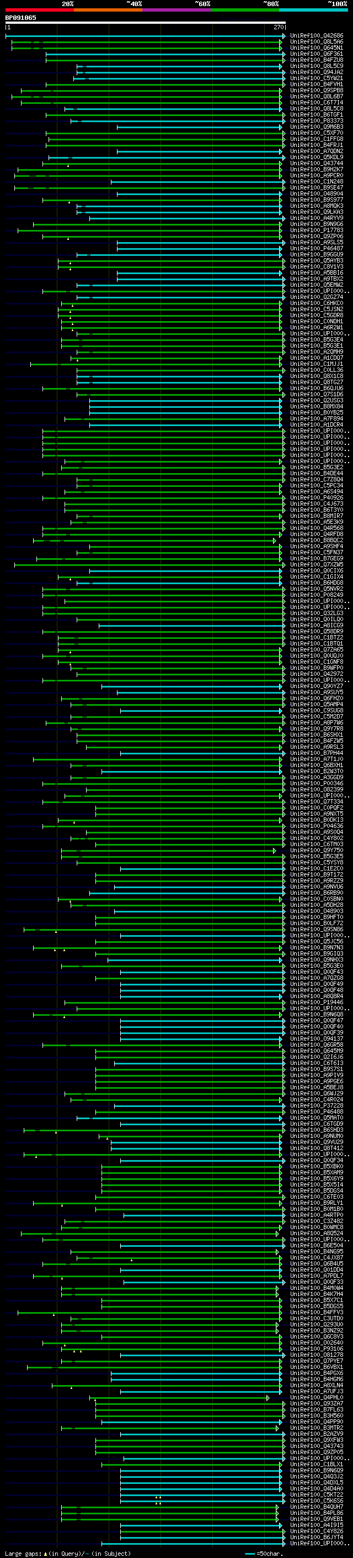Select hit UniRef100_Q9VEB1

tap(317, 1519)
